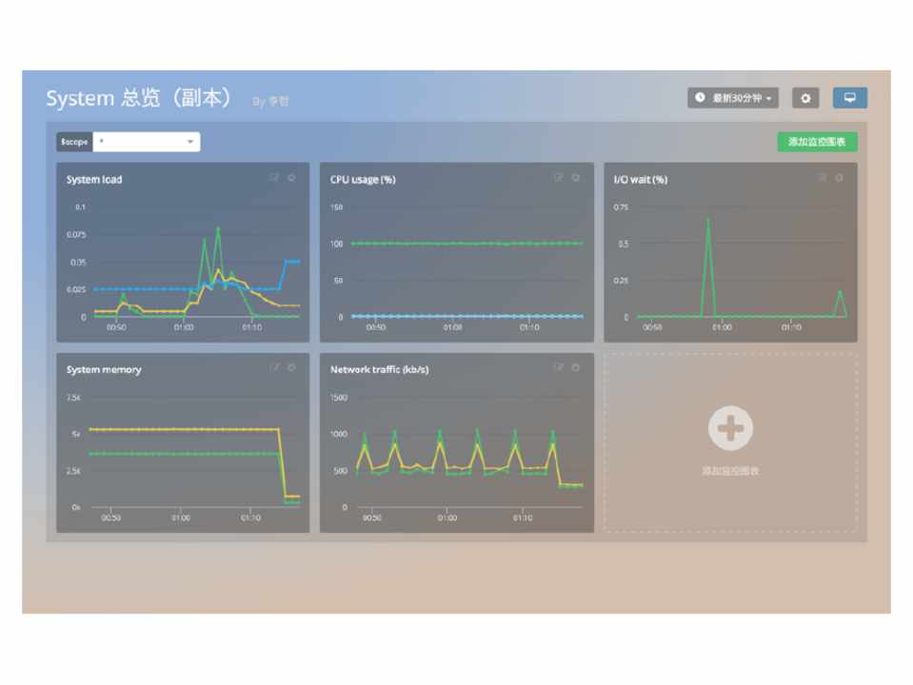The width and height of the screenshot is (913, 685).
Task: Expand the 最新30分钟 time range dropdown
Action: point(733,98)
